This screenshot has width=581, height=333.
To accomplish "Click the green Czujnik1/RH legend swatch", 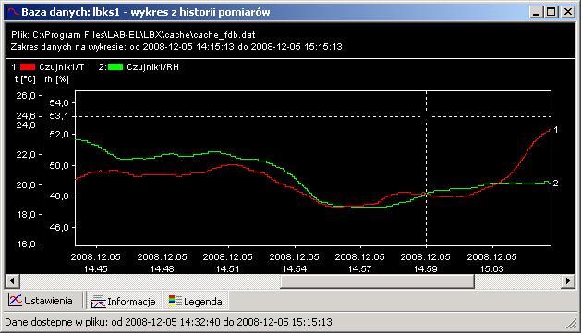I will pos(115,67).
